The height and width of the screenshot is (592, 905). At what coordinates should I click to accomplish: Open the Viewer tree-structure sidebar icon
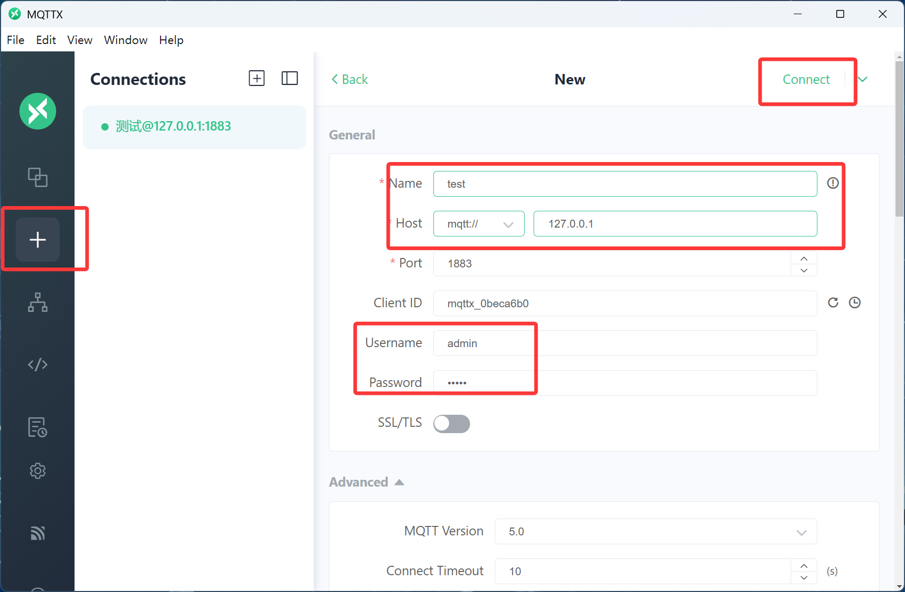click(x=38, y=303)
